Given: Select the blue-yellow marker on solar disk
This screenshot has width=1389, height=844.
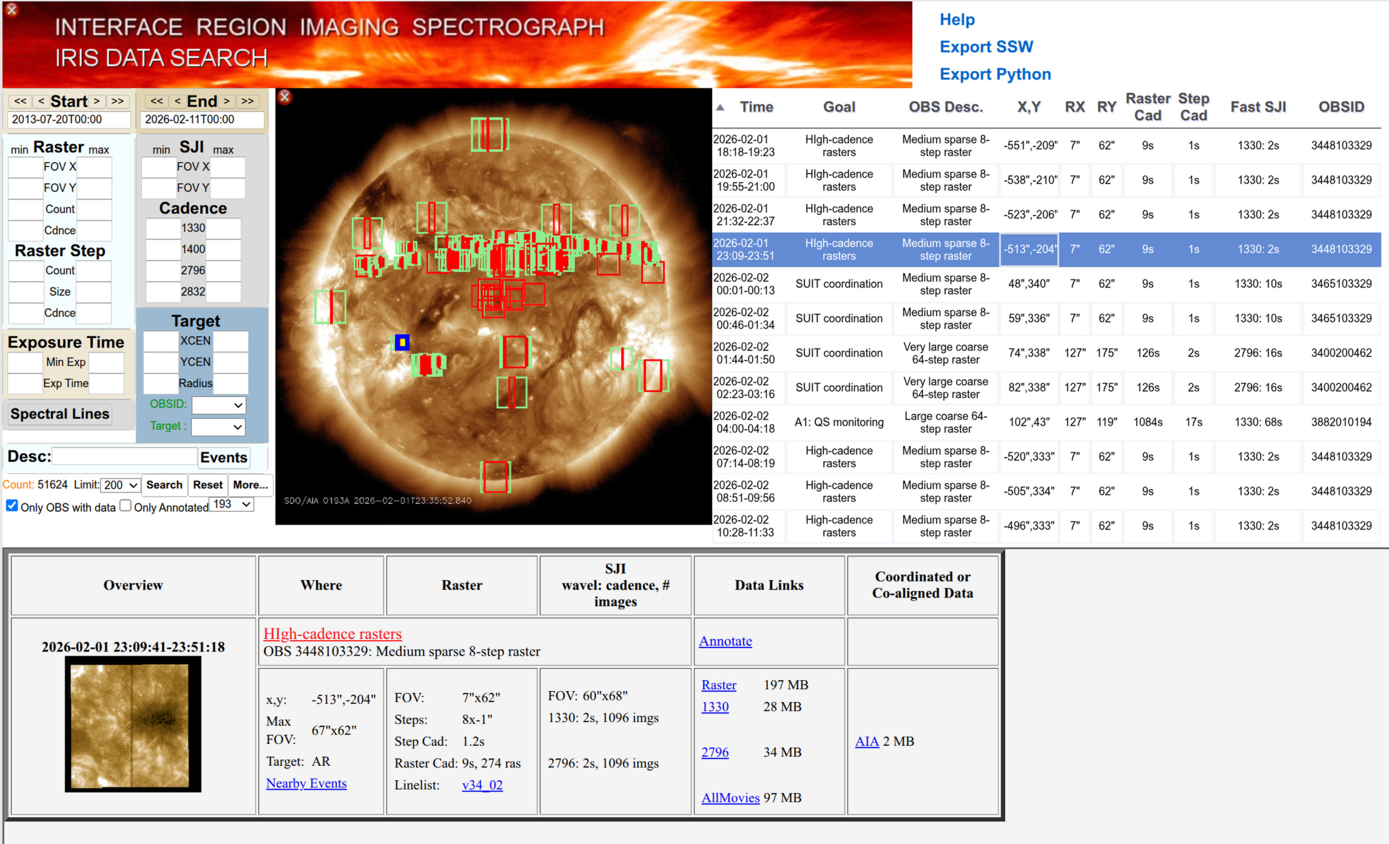Looking at the screenshot, I should 402,342.
